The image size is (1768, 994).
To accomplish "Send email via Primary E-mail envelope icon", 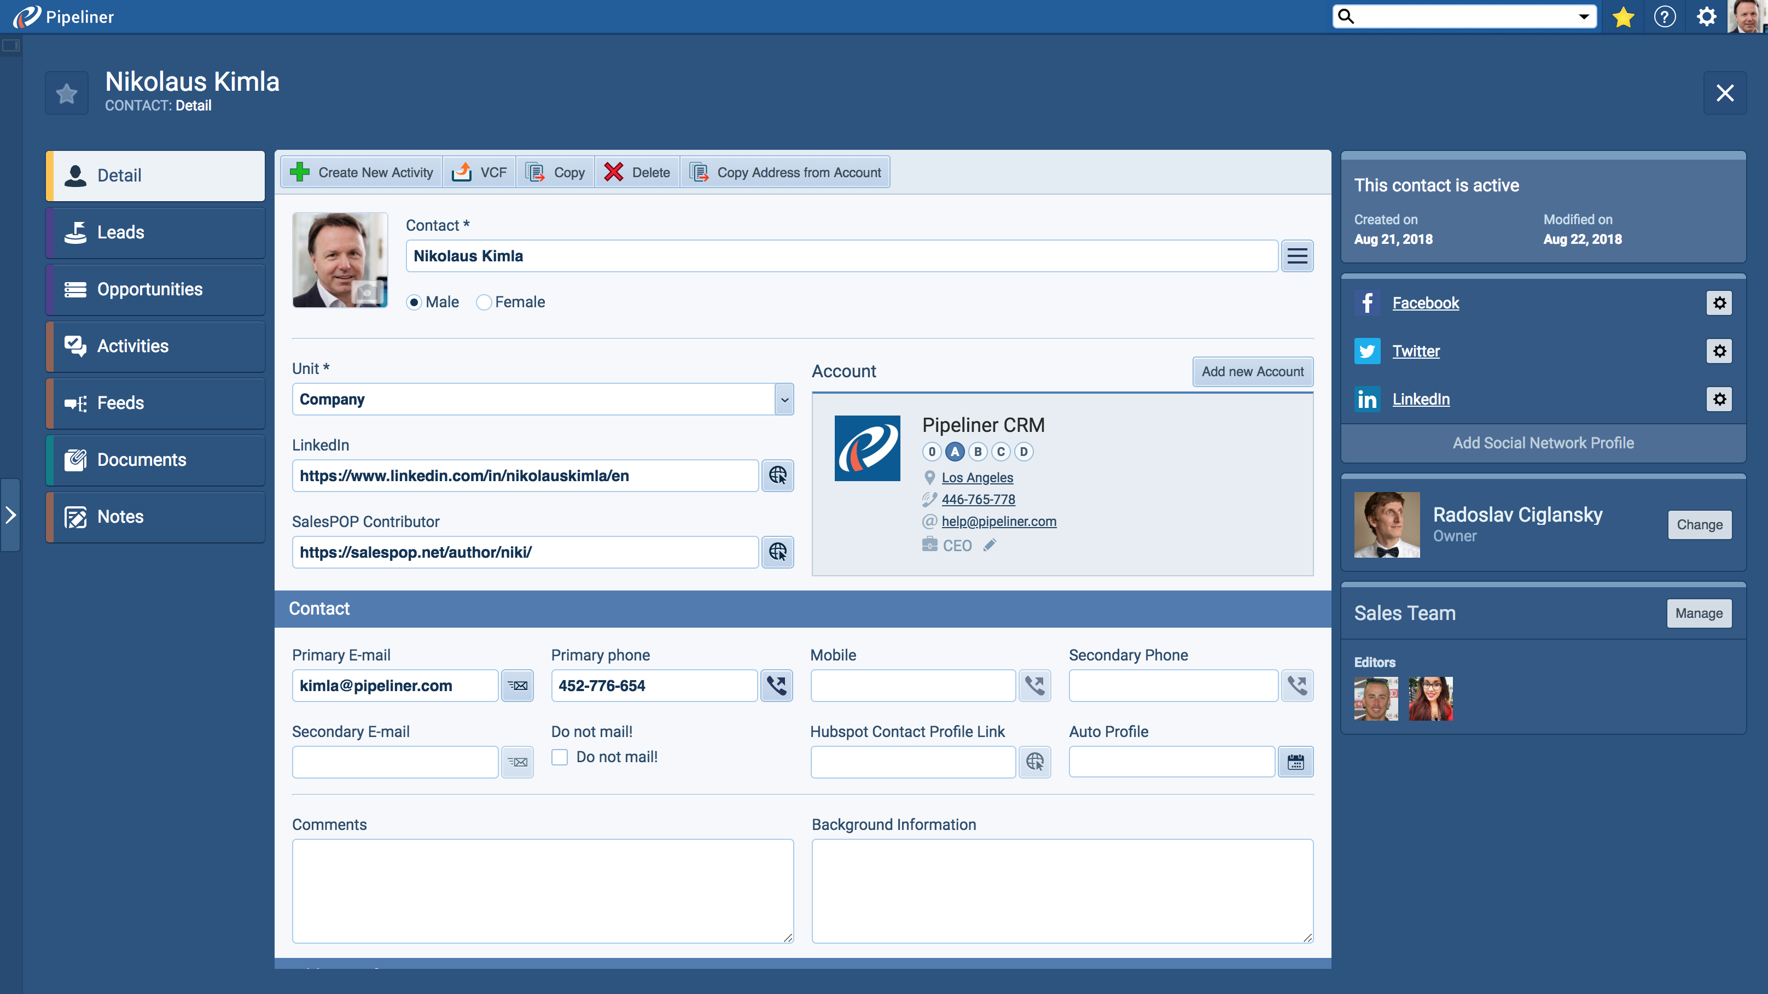I will pyautogui.click(x=517, y=685).
